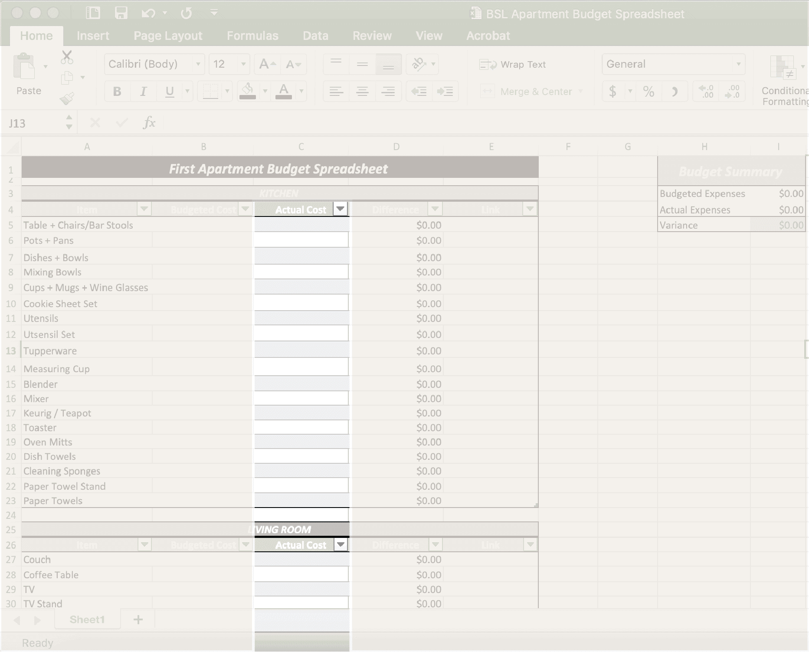The width and height of the screenshot is (809, 652).
Task: Open Kitchen Item column filter dropdown
Action: 144,209
